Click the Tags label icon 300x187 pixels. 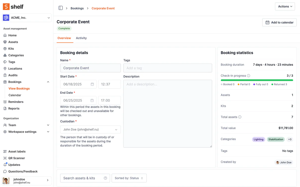[5, 62]
